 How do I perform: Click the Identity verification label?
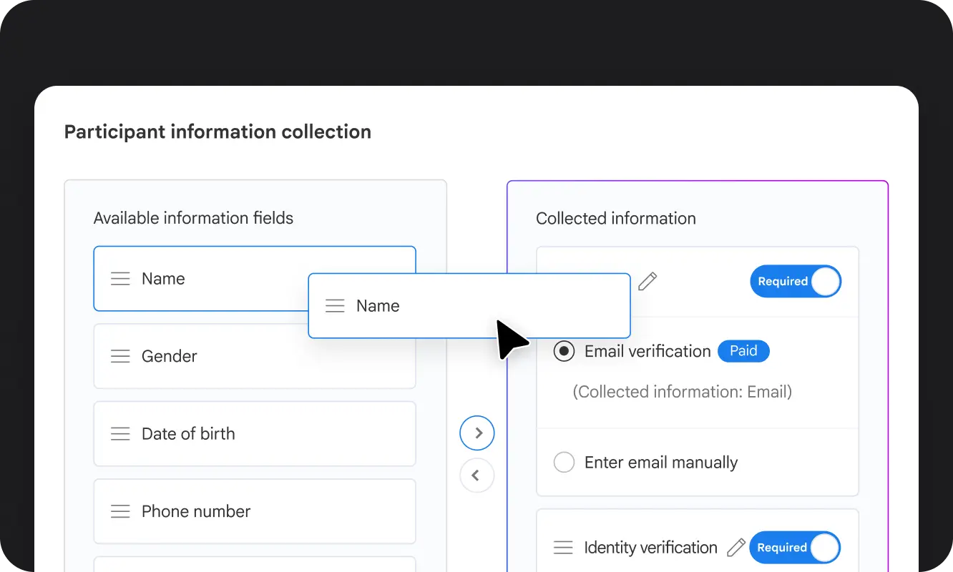click(x=650, y=548)
